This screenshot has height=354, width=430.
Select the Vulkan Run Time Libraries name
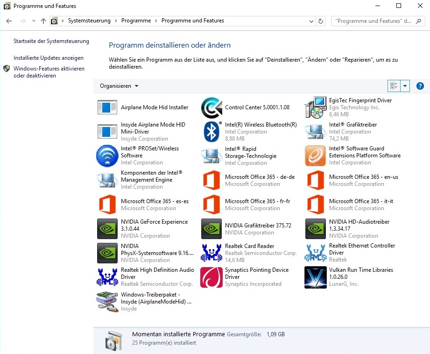click(361, 273)
